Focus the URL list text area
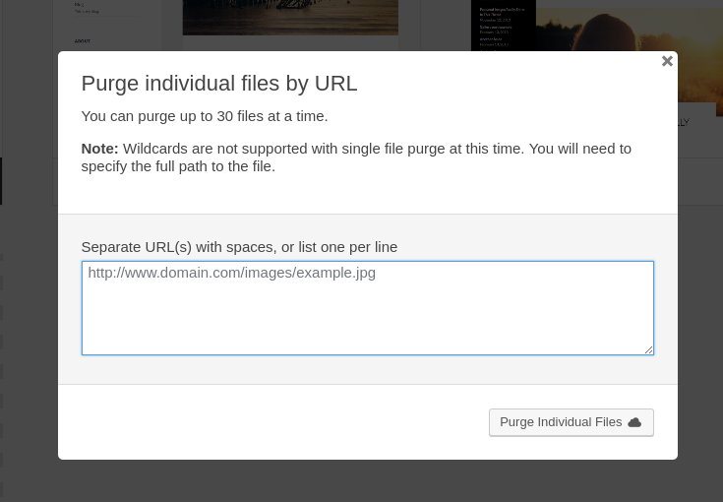Image resolution: width=723 pixels, height=502 pixels. (367, 313)
